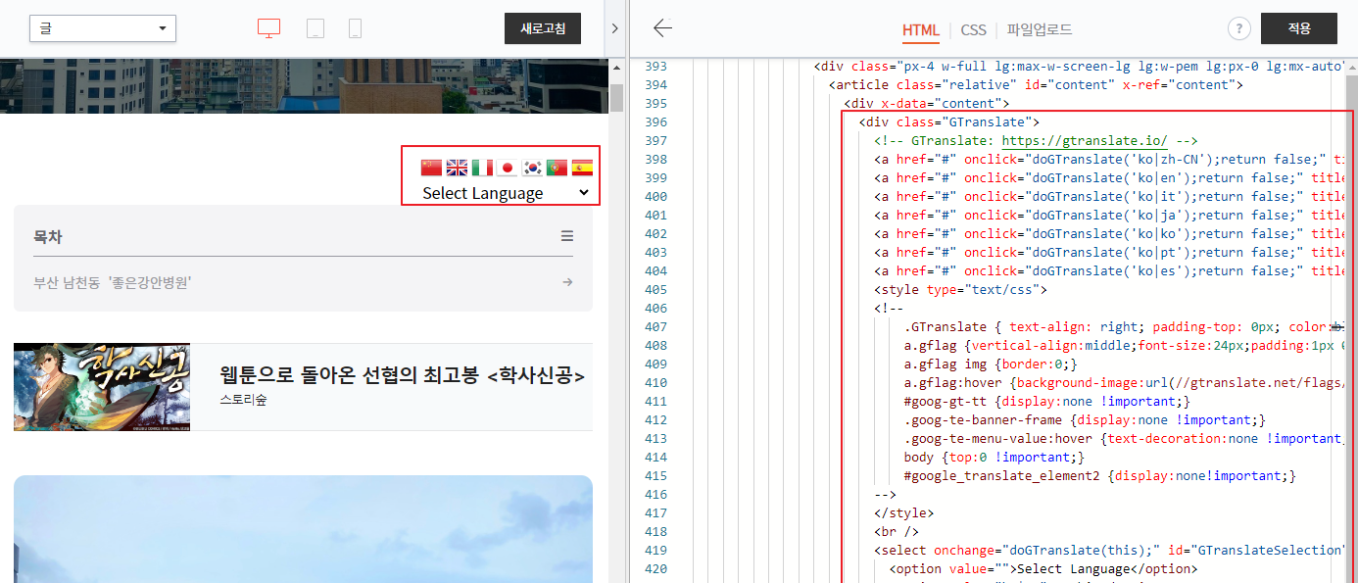Click the article id="content" code line
Screen dimensions: 1358x583
[1036, 85]
